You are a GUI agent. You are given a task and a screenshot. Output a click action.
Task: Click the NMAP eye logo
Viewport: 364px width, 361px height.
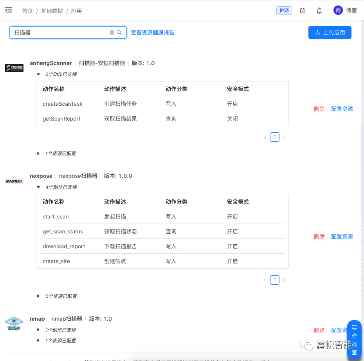coord(14,324)
